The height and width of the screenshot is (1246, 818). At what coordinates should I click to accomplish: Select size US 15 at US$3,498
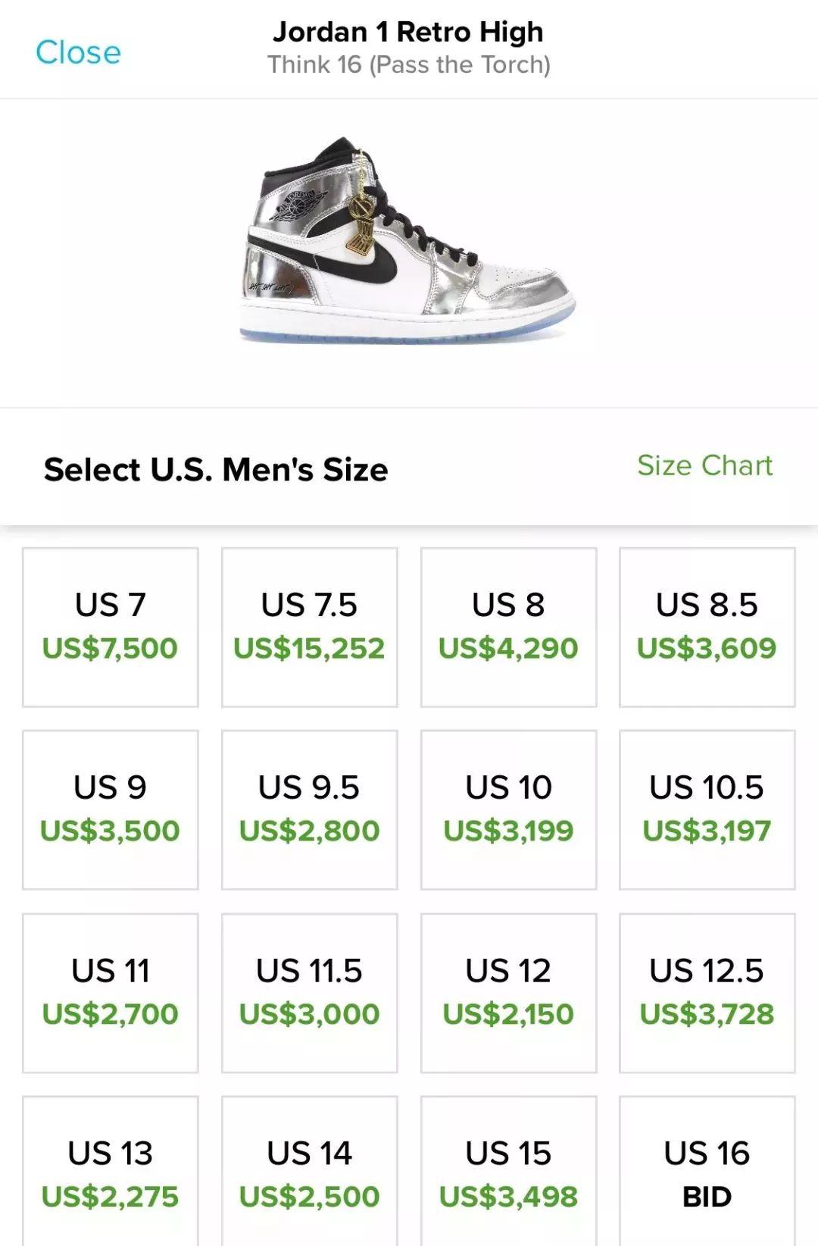point(509,1172)
